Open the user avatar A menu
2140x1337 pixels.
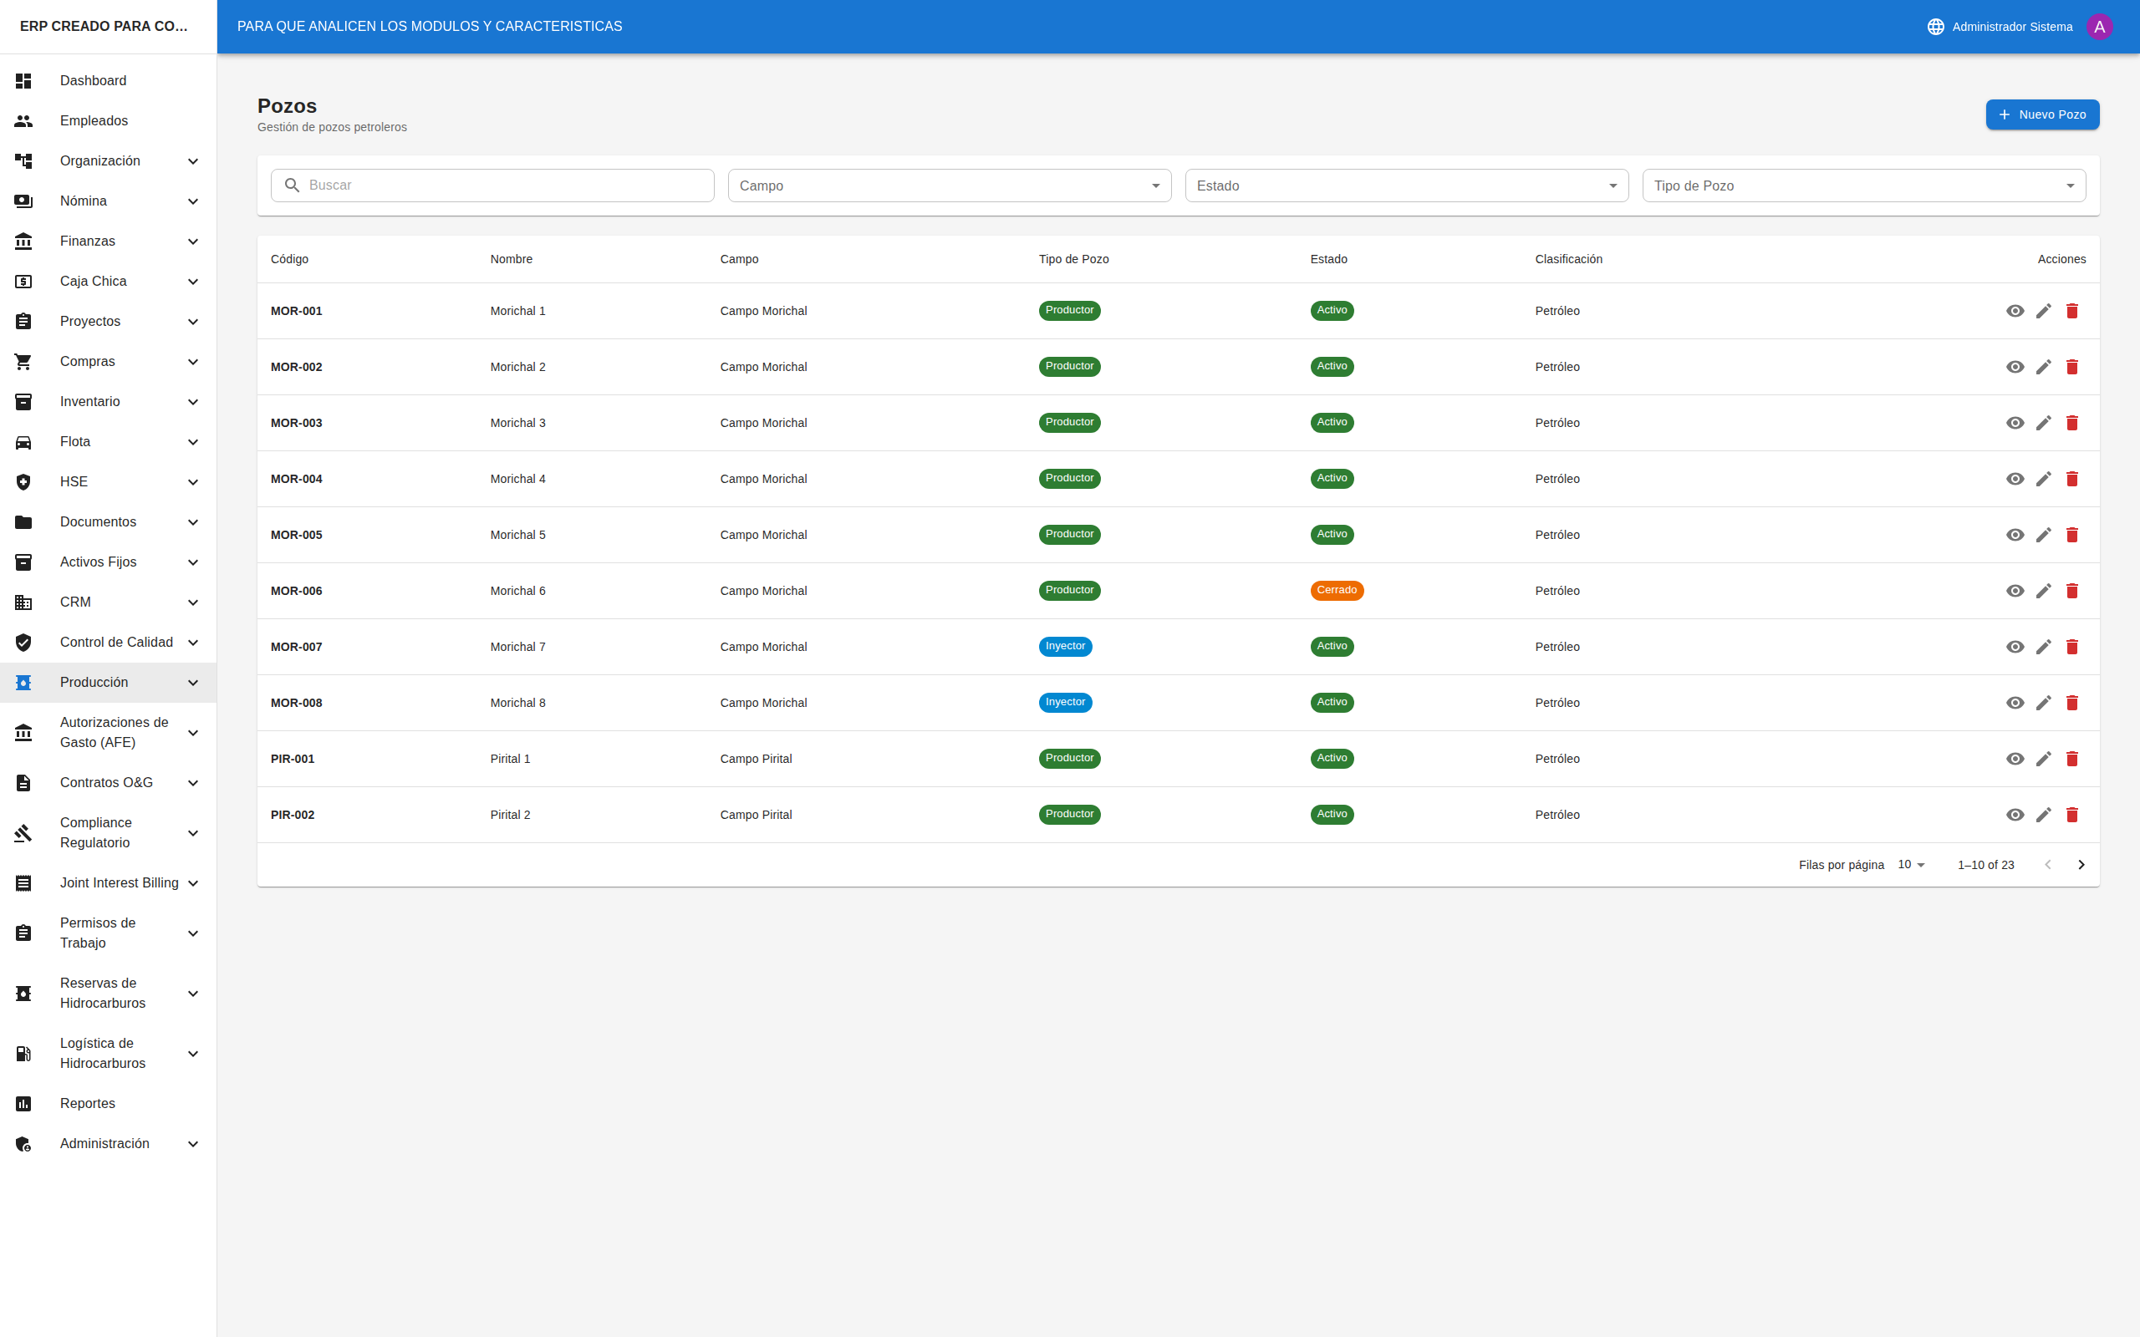(x=2099, y=27)
